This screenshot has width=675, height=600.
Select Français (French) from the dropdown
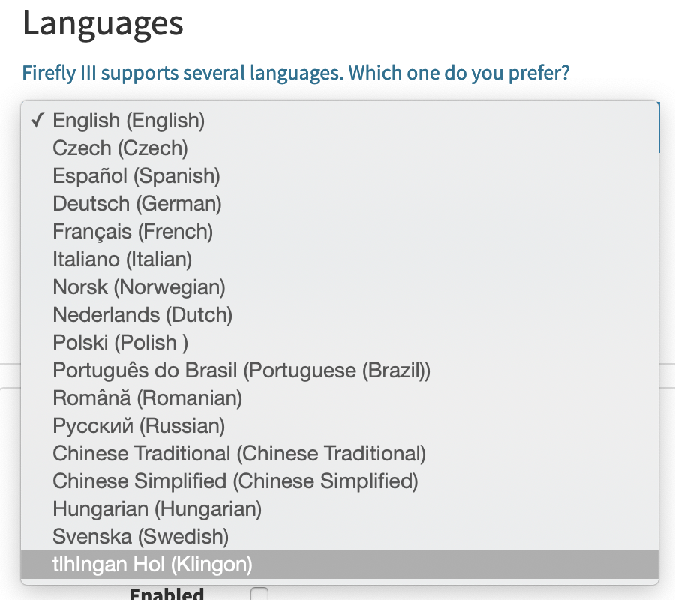pyautogui.click(x=133, y=231)
